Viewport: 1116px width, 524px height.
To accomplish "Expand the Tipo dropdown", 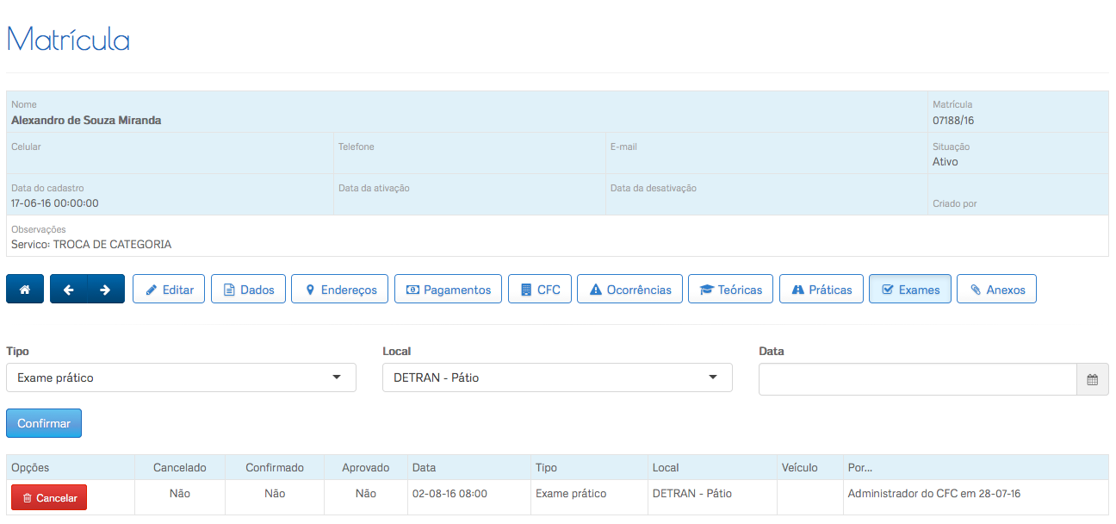I will click(x=181, y=377).
